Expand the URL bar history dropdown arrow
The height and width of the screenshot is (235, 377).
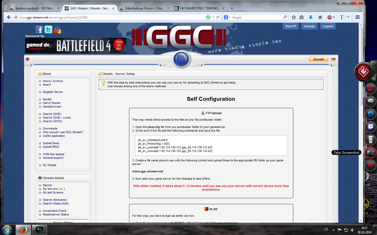pyautogui.click(x=213, y=17)
